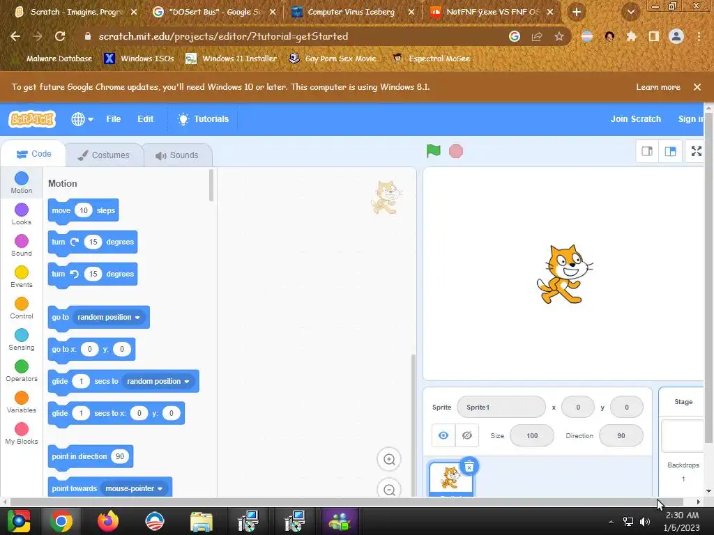Select the Control block category
Screen dimensions: 714x535
(x=22, y=309)
